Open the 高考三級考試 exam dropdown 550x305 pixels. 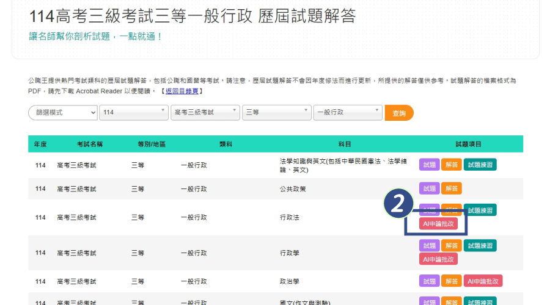205,113
